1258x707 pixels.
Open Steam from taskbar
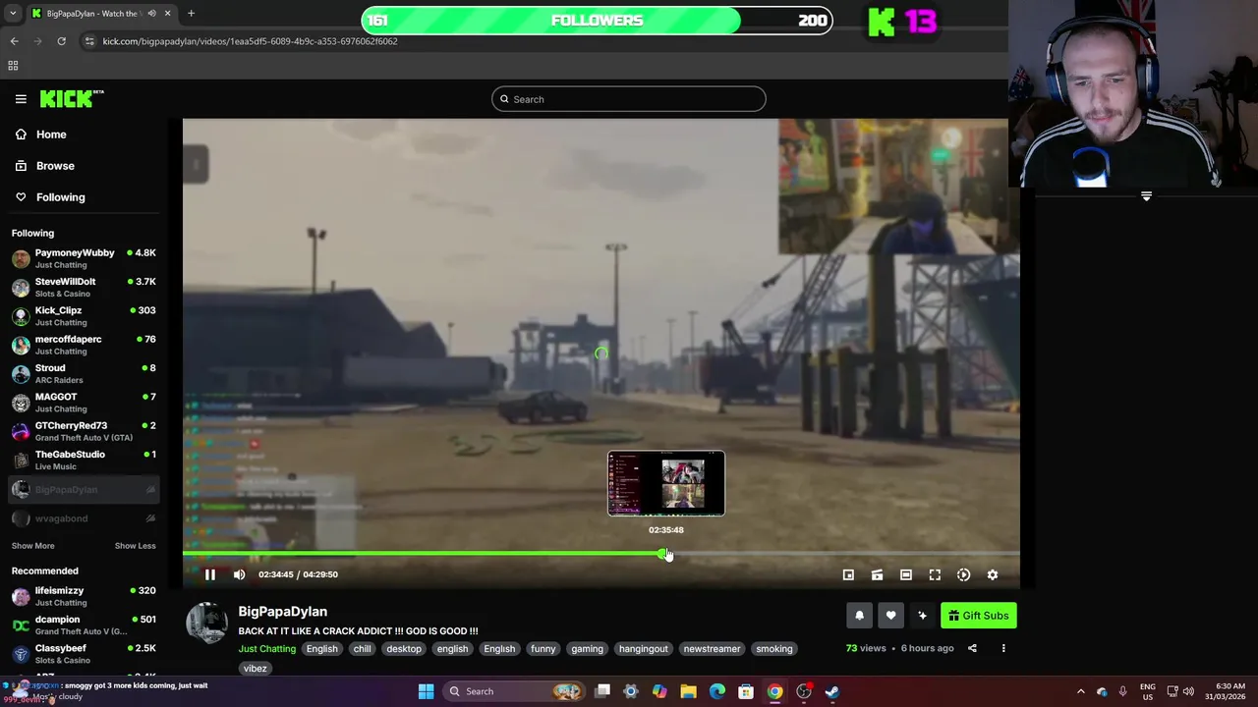(x=832, y=691)
